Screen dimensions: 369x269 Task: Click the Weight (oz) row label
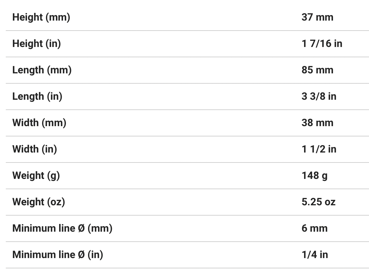click(x=39, y=202)
